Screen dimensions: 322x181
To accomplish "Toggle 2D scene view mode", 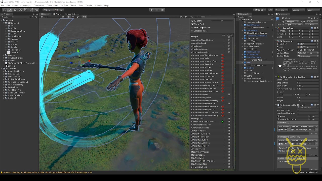I will pyautogui.click(x=63, y=17).
